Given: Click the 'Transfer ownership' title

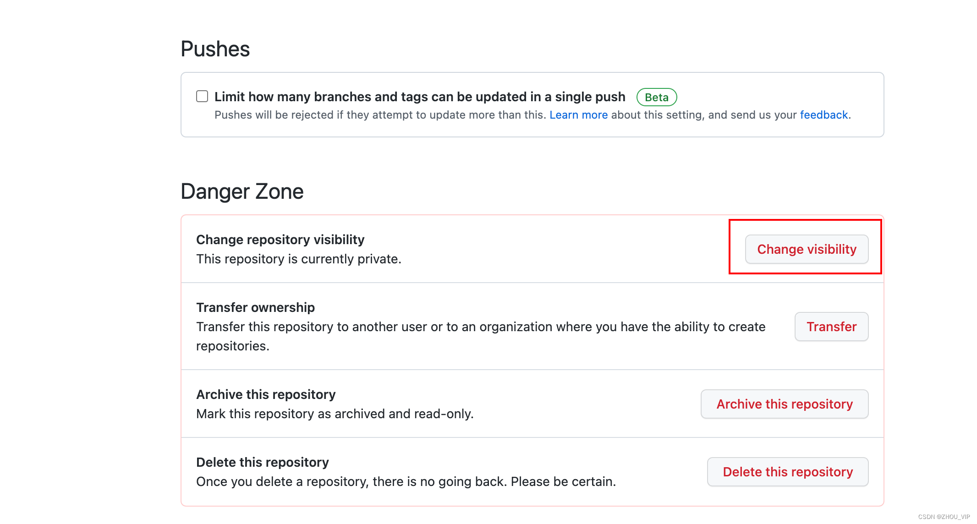Looking at the screenshot, I should 255,307.
